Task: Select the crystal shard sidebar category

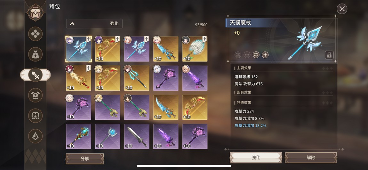Action: pyautogui.click(x=35, y=136)
